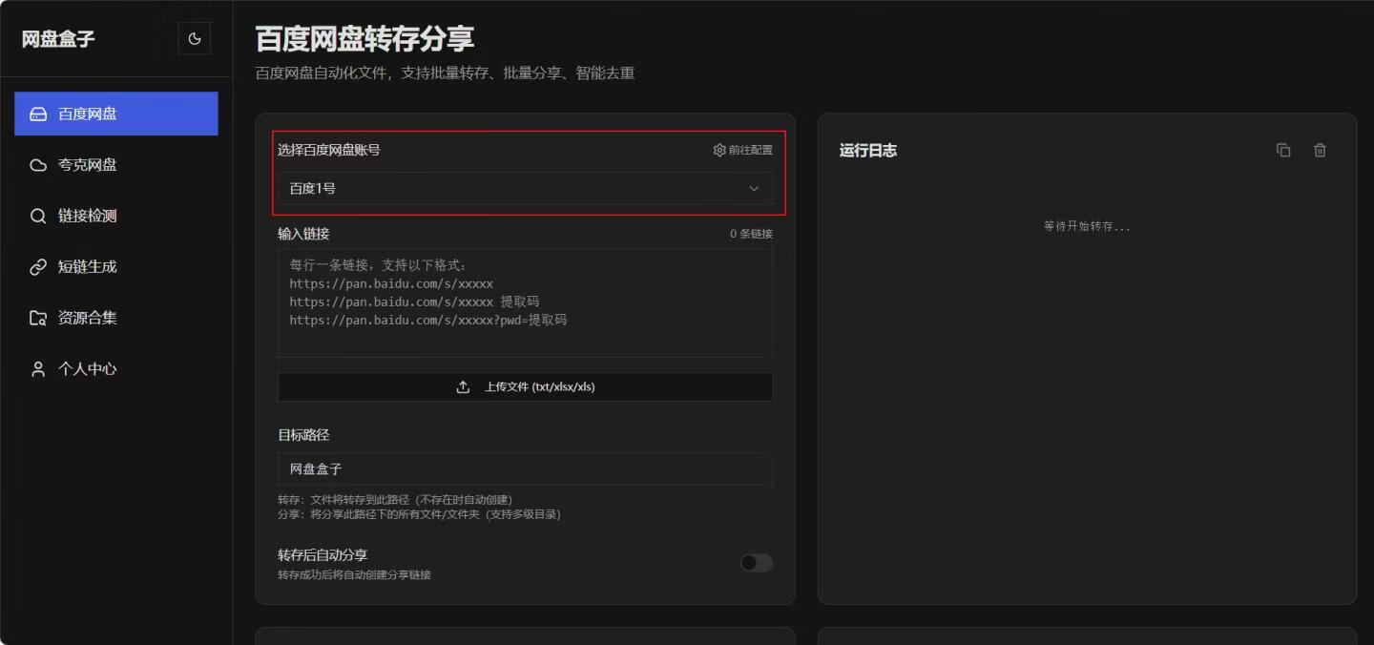The image size is (1374, 645).
Task: Toggle dark mode moon icon
Action: pos(195,39)
